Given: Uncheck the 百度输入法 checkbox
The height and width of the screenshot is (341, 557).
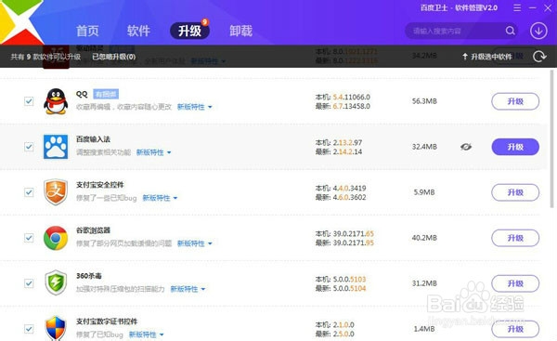Looking at the screenshot, I should click(29, 147).
